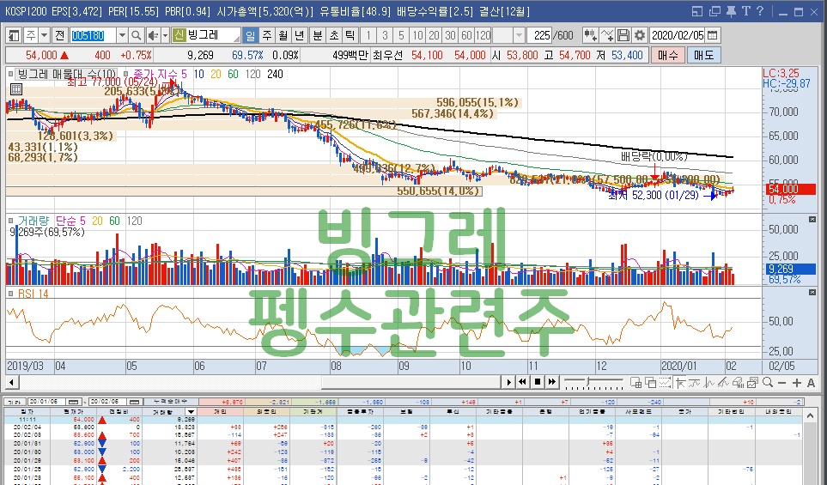The height and width of the screenshot is (485, 827).
Task: Click the 개인 column header
Action: point(221,412)
